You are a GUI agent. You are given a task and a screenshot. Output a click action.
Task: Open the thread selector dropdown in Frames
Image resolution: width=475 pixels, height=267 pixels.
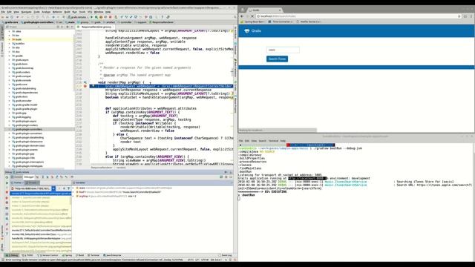coord(53,188)
